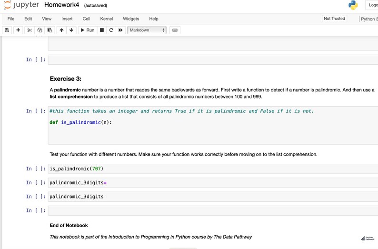
Task: Open the File menu
Action: pos(11,19)
